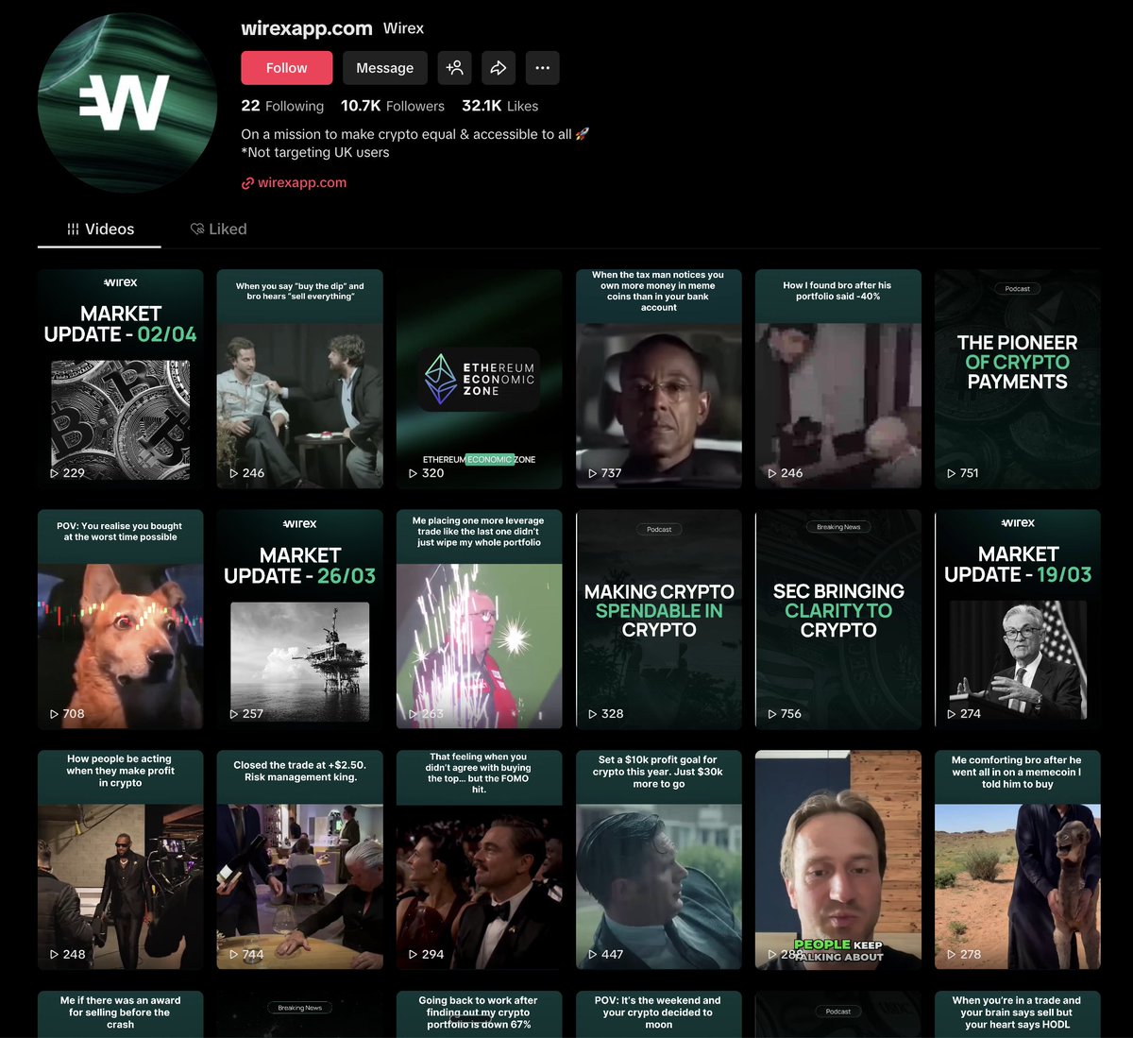Click the wirexapp.com username heading
Image resolution: width=1133 pixels, height=1038 pixels.
tap(307, 28)
